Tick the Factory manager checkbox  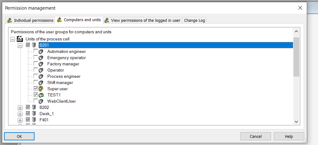click(36, 64)
